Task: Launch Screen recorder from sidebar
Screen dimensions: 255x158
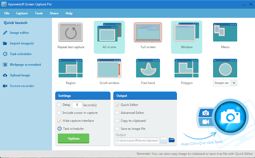Action: [x=19, y=86]
